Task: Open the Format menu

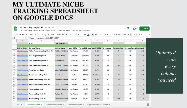Action: point(42,30)
